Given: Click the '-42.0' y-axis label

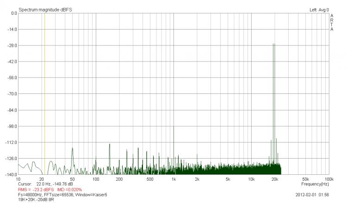Looking at the screenshot, I should (x=12, y=62).
